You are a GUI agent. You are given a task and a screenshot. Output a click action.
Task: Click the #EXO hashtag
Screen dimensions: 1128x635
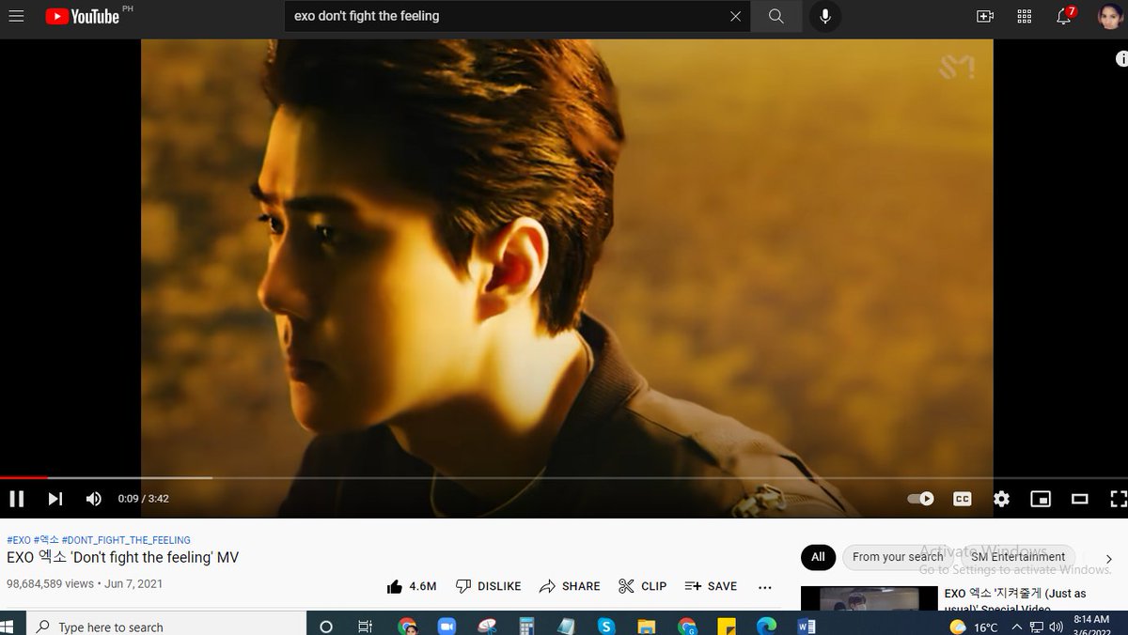[19, 540]
